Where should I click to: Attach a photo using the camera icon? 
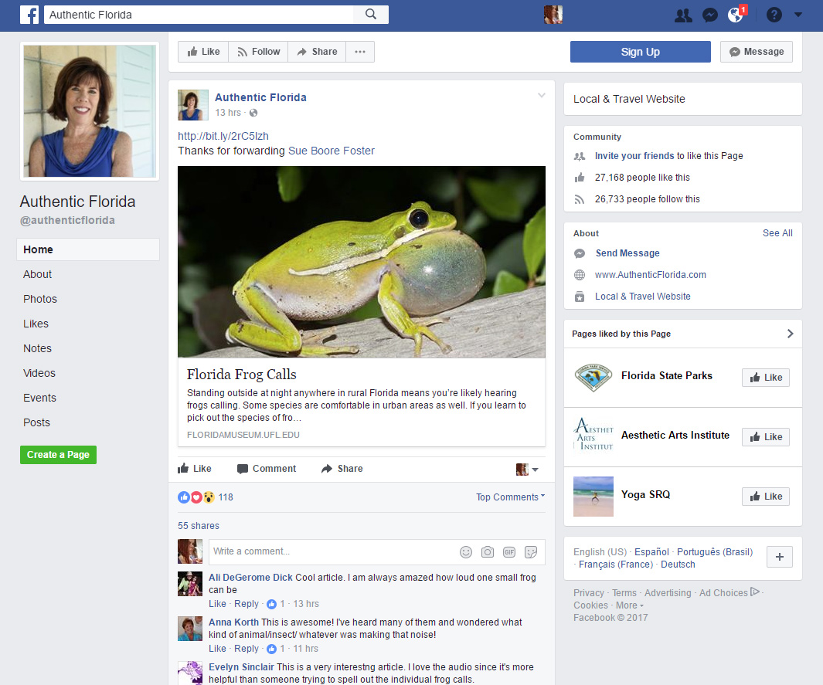point(488,552)
